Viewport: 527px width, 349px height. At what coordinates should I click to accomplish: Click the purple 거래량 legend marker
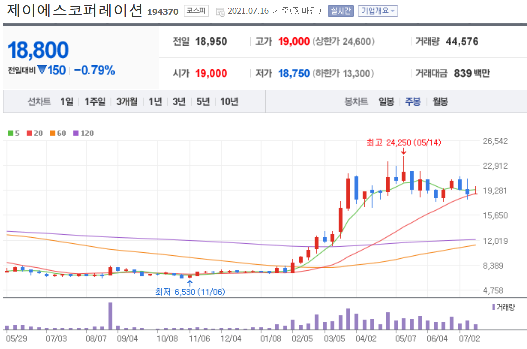493,307
